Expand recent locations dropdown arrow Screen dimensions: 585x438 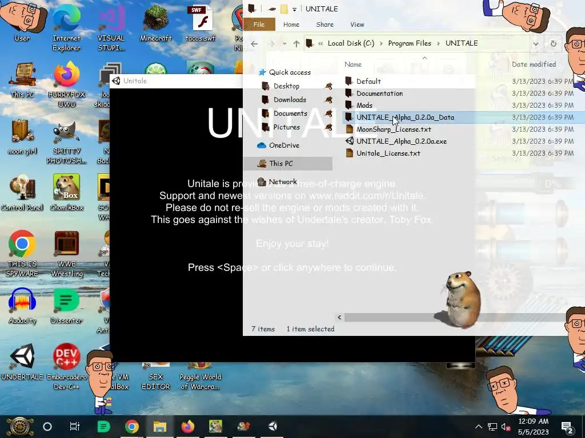[285, 43]
